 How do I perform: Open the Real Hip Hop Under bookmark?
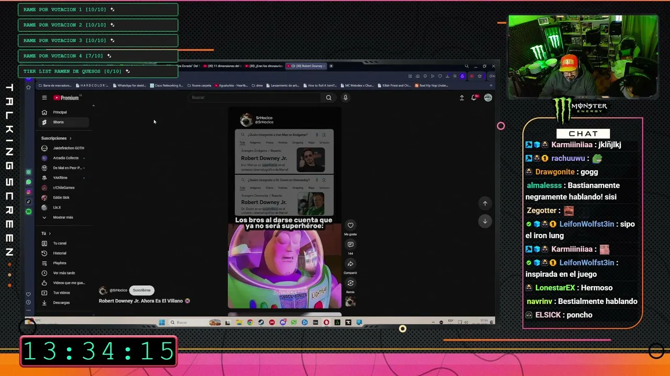pos(432,85)
